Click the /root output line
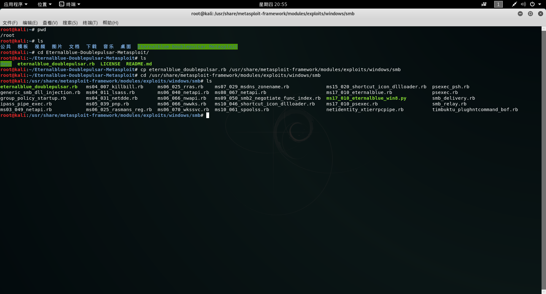 7,35
